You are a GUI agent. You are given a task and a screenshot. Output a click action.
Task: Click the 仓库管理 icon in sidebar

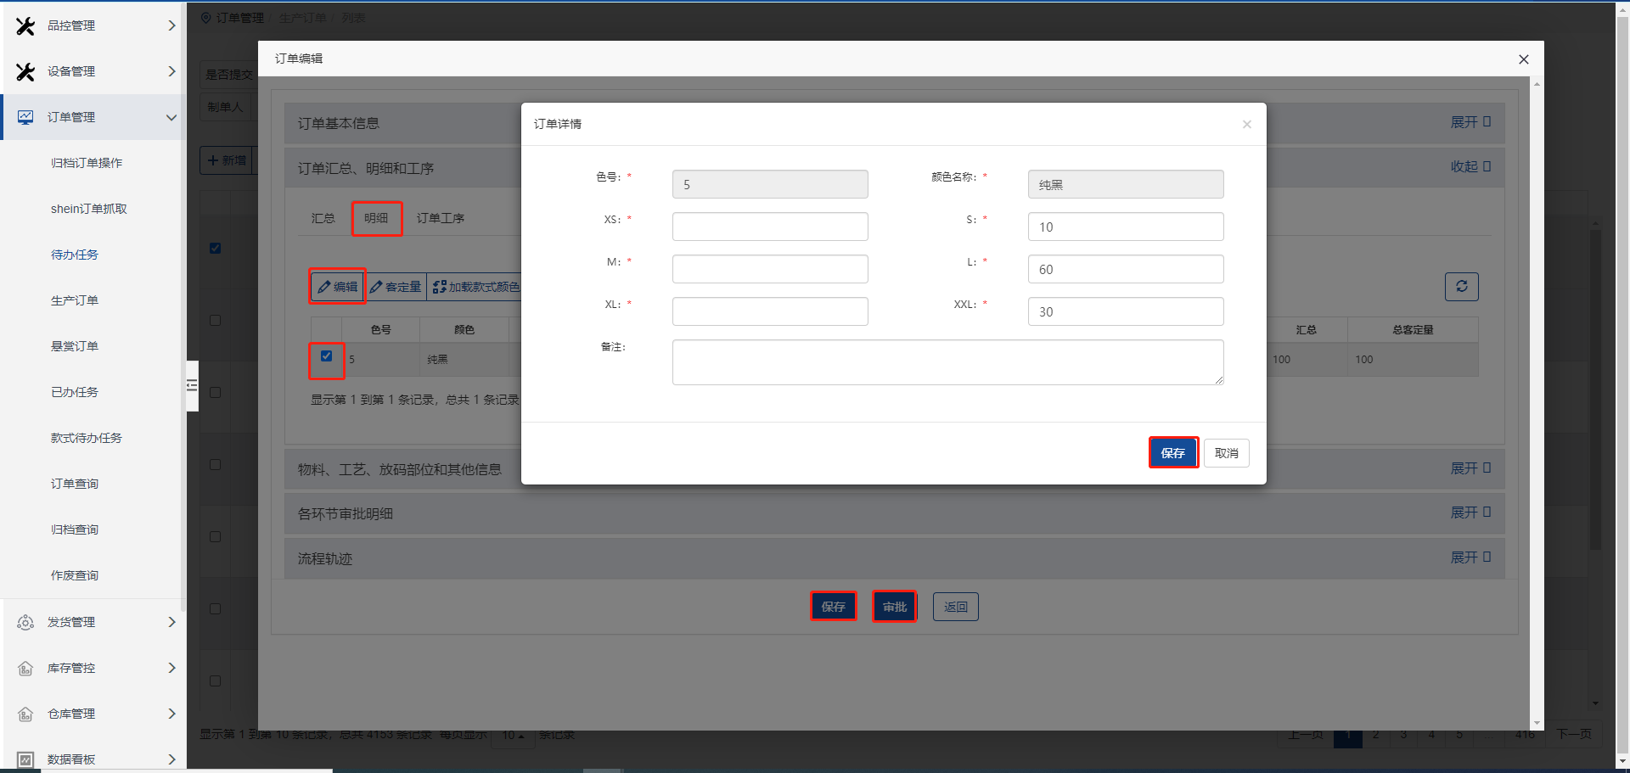point(25,714)
